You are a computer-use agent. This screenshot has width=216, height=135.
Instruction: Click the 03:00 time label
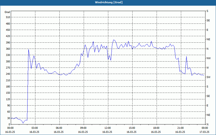coord(34,128)
